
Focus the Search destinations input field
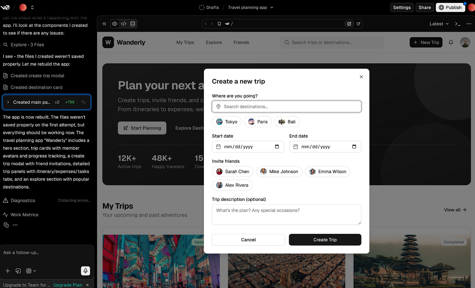286,107
